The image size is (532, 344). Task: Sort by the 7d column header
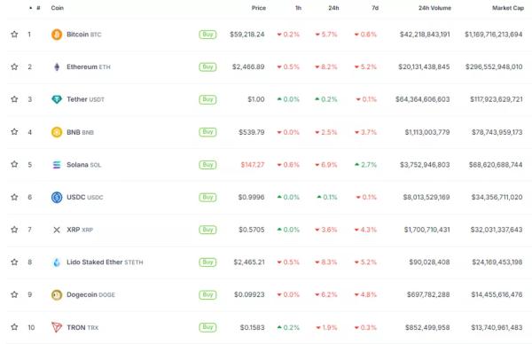pos(375,8)
